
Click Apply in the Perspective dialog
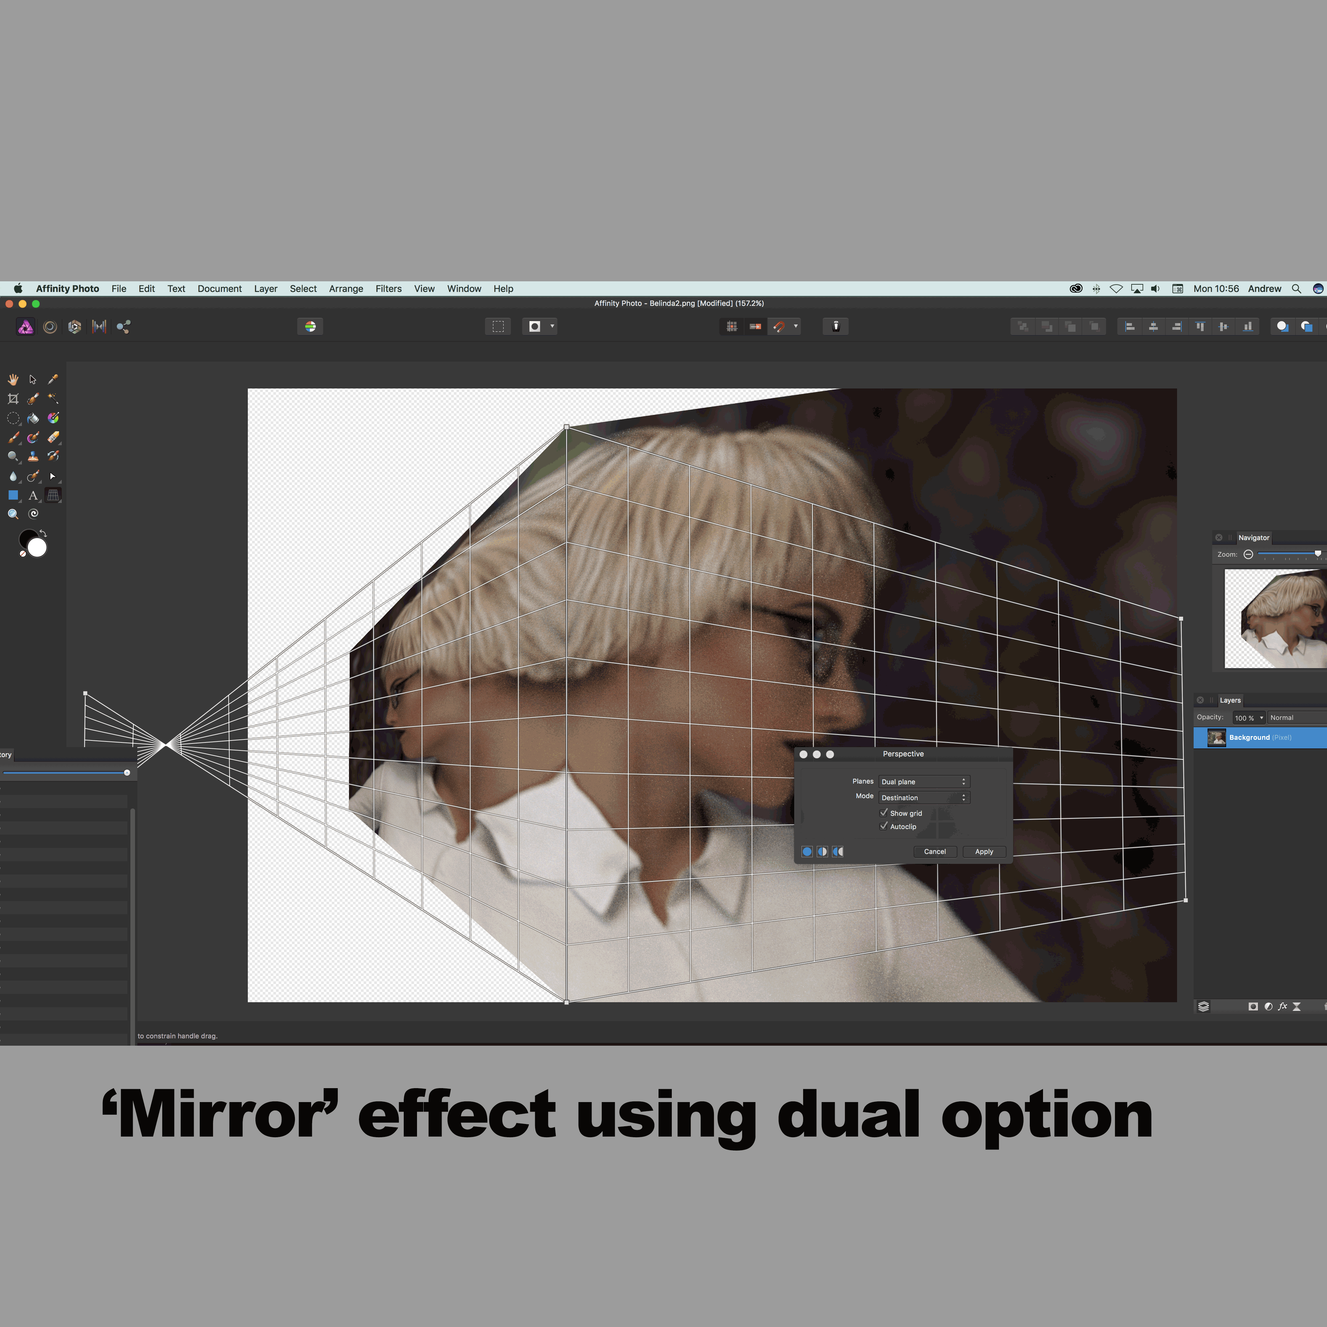click(x=984, y=852)
